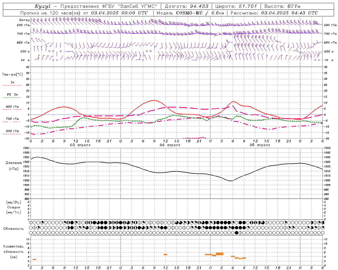
Task: Click the Ветер label of the wind panel
Action: click(x=24, y=20)
